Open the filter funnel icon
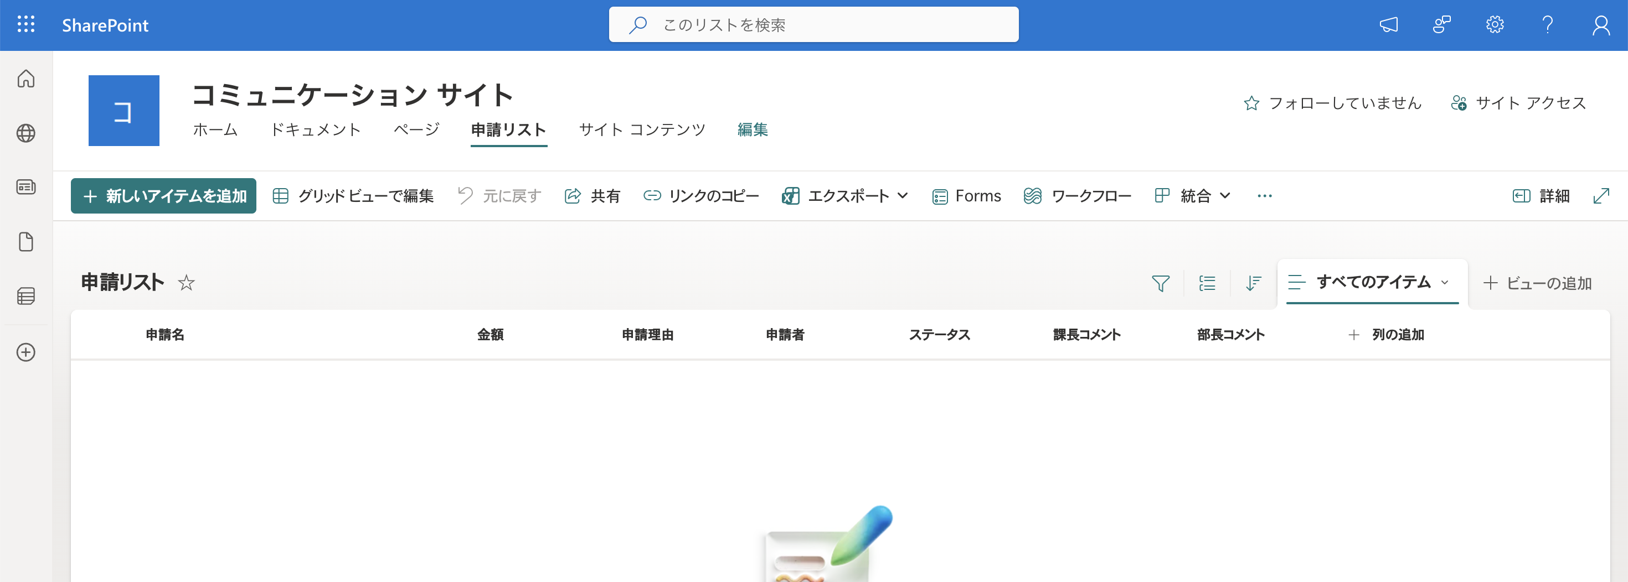The height and width of the screenshot is (582, 1628). click(1160, 283)
